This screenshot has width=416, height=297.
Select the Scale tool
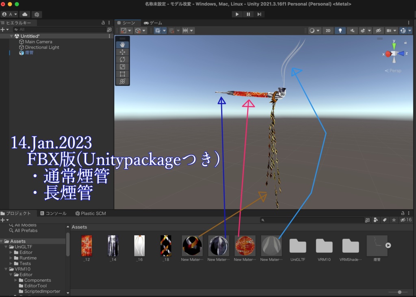122,67
